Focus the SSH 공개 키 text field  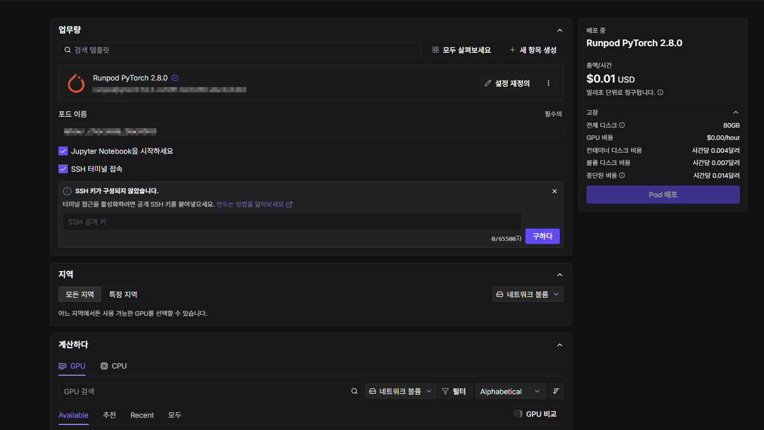[292, 222]
